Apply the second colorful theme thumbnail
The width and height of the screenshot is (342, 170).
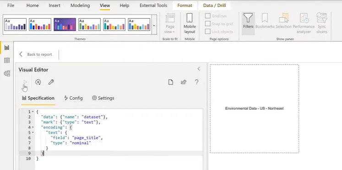pos(40,24)
